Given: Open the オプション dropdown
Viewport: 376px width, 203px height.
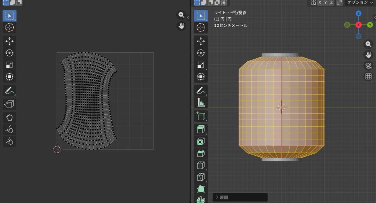Looking at the screenshot, I should (358, 3).
